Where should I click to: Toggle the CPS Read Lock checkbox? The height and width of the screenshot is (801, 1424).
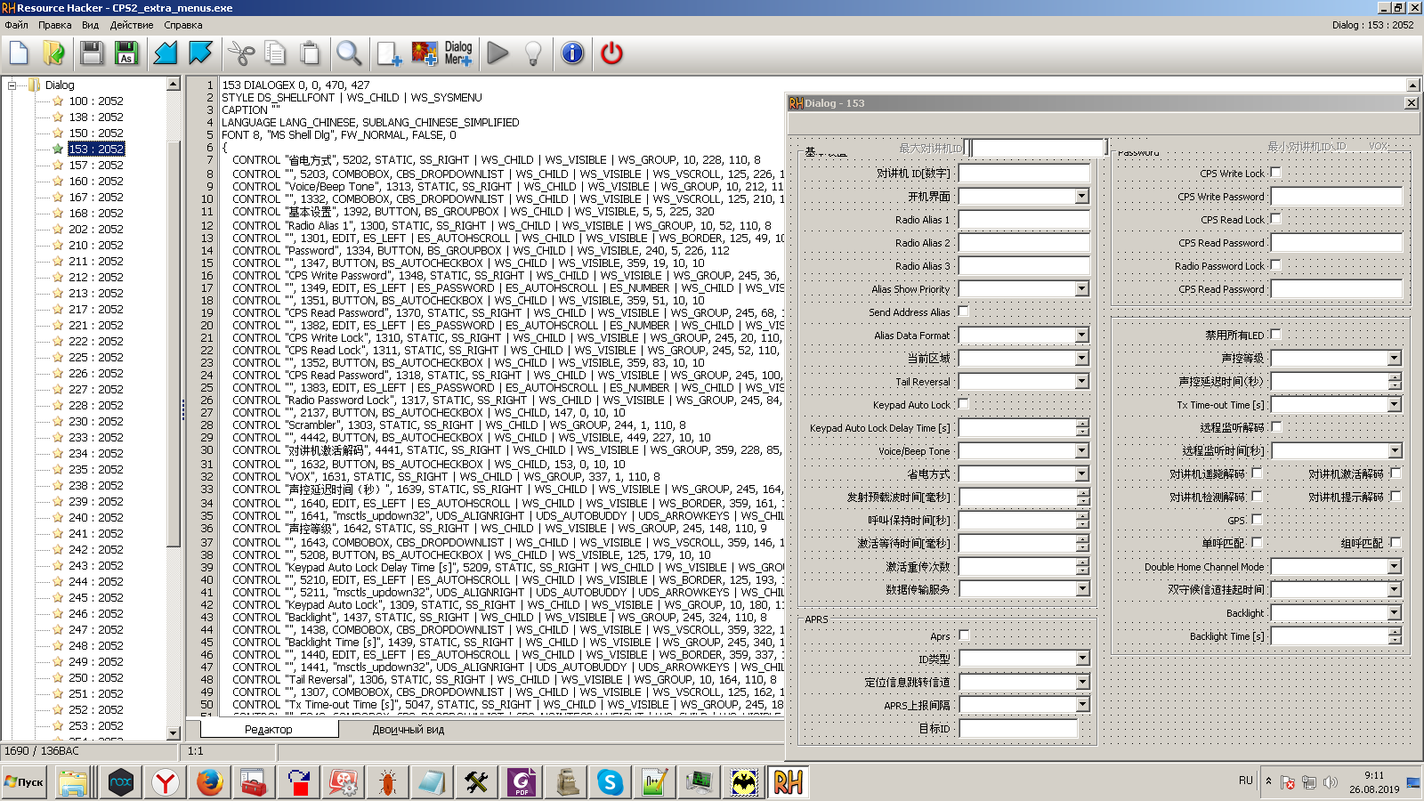click(x=1275, y=219)
